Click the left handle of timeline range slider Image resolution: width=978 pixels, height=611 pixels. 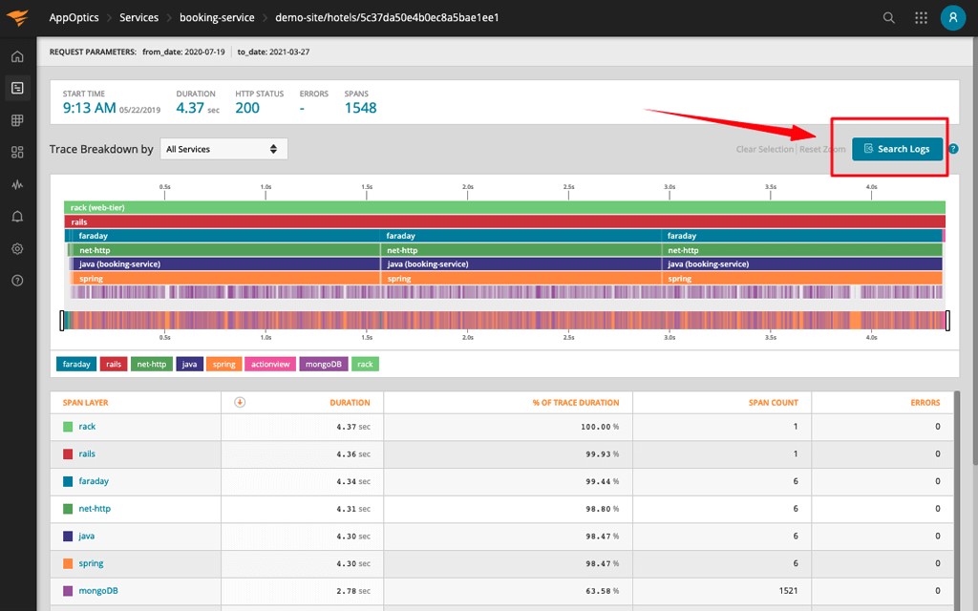tap(62, 321)
